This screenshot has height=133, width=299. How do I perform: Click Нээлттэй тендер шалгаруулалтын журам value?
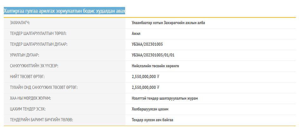point(165,98)
